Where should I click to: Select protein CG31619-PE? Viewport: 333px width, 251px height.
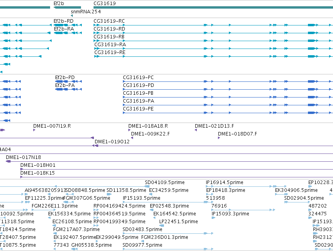click(x=138, y=109)
